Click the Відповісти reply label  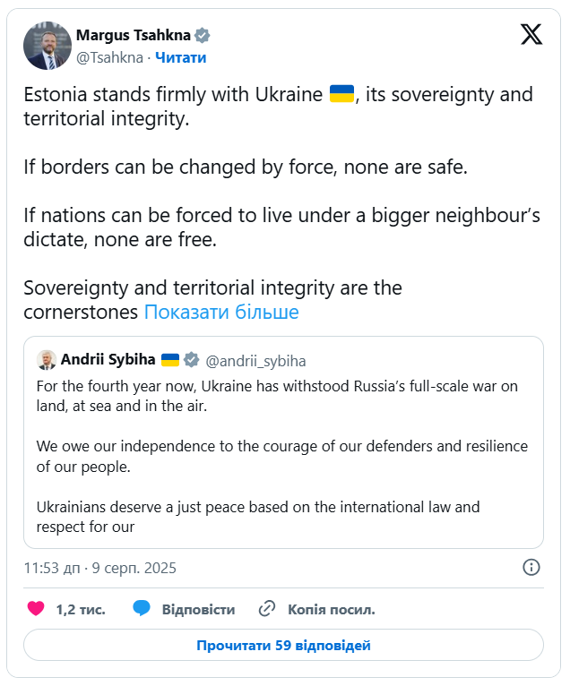coord(198,609)
